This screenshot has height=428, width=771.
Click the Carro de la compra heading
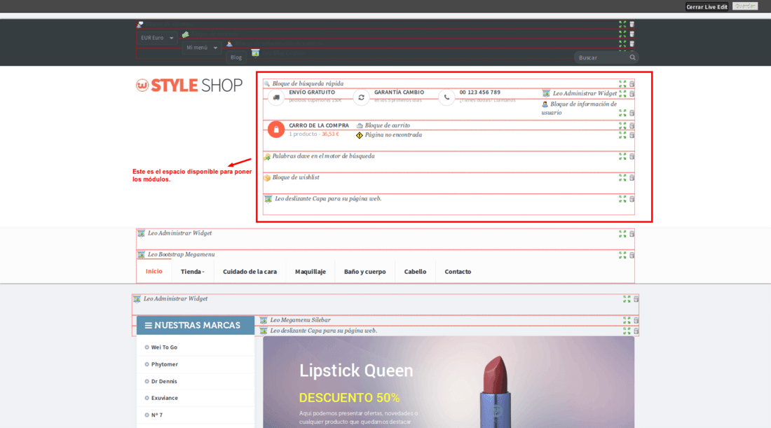pos(319,126)
